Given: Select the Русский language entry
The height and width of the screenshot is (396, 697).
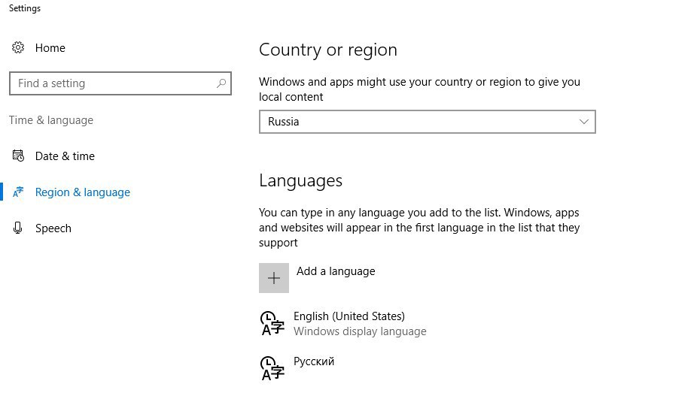Looking at the screenshot, I should (x=314, y=361).
